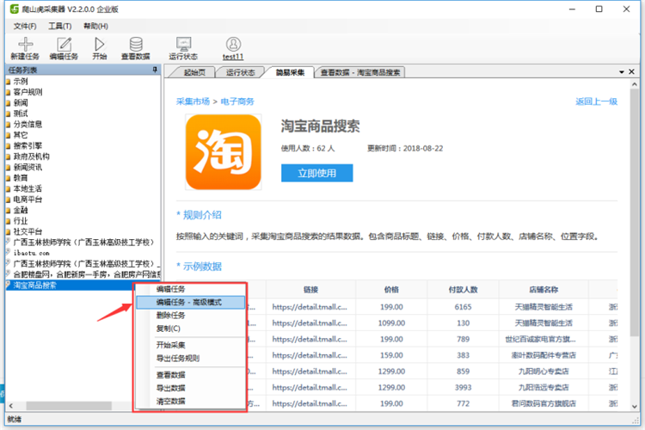Screen dimensions: 645x430
Task: Click the 店铺名称 column header
Action: pos(544,290)
